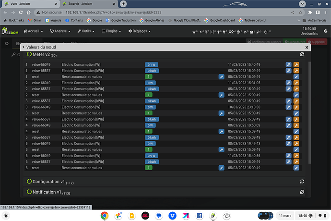Open the Gmail bookmark
331x221 pixels.
click(35, 20)
